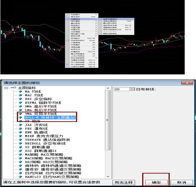Click the icon next to MIKE 麦克支撑压力
The width and height of the screenshot is (196, 187).
point(20,136)
